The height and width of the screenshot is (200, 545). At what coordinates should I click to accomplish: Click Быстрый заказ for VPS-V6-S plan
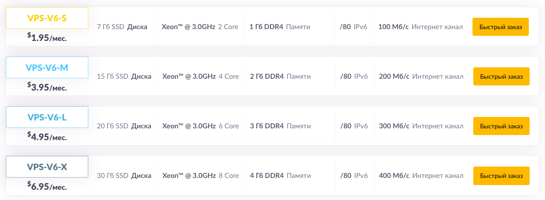point(500,27)
